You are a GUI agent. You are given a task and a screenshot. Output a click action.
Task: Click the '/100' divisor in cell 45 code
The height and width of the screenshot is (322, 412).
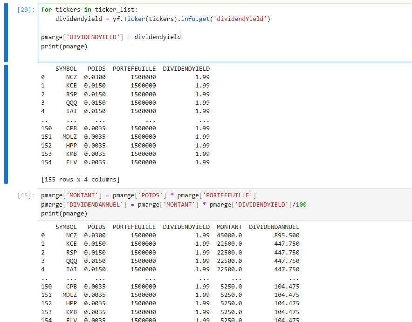click(300, 204)
